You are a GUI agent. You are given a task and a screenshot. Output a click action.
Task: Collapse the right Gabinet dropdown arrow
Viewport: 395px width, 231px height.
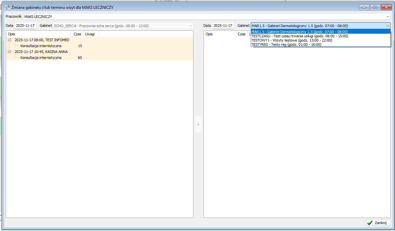(x=387, y=26)
